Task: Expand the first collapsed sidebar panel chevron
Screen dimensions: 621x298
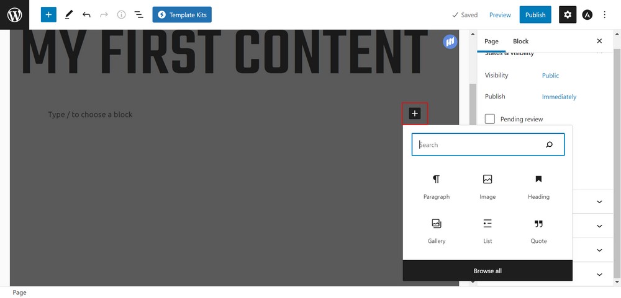Action: click(599, 201)
